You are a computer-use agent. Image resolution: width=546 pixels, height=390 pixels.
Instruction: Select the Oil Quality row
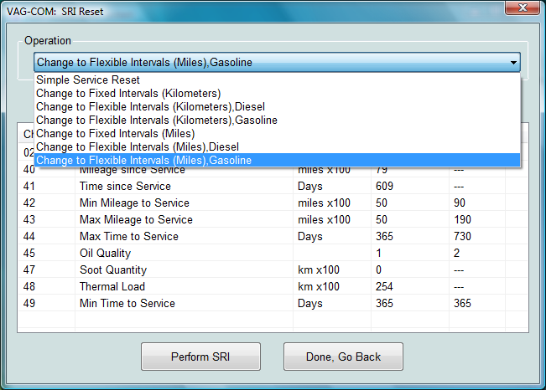pyautogui.click(x=273, y=253)
